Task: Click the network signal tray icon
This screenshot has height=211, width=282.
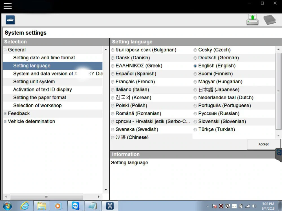Action: [x=248, y=206]
